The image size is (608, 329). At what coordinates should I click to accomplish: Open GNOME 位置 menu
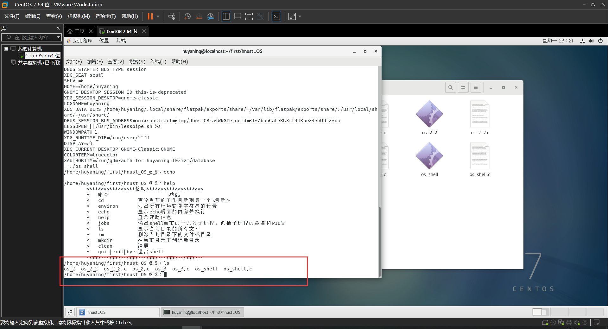[x=104, y=41]
